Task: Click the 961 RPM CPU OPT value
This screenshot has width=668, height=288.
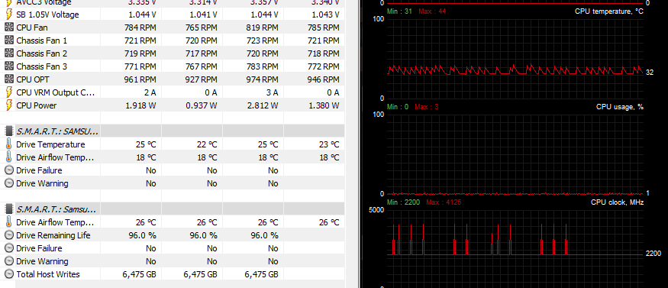Action: click(x=140, y=79)
